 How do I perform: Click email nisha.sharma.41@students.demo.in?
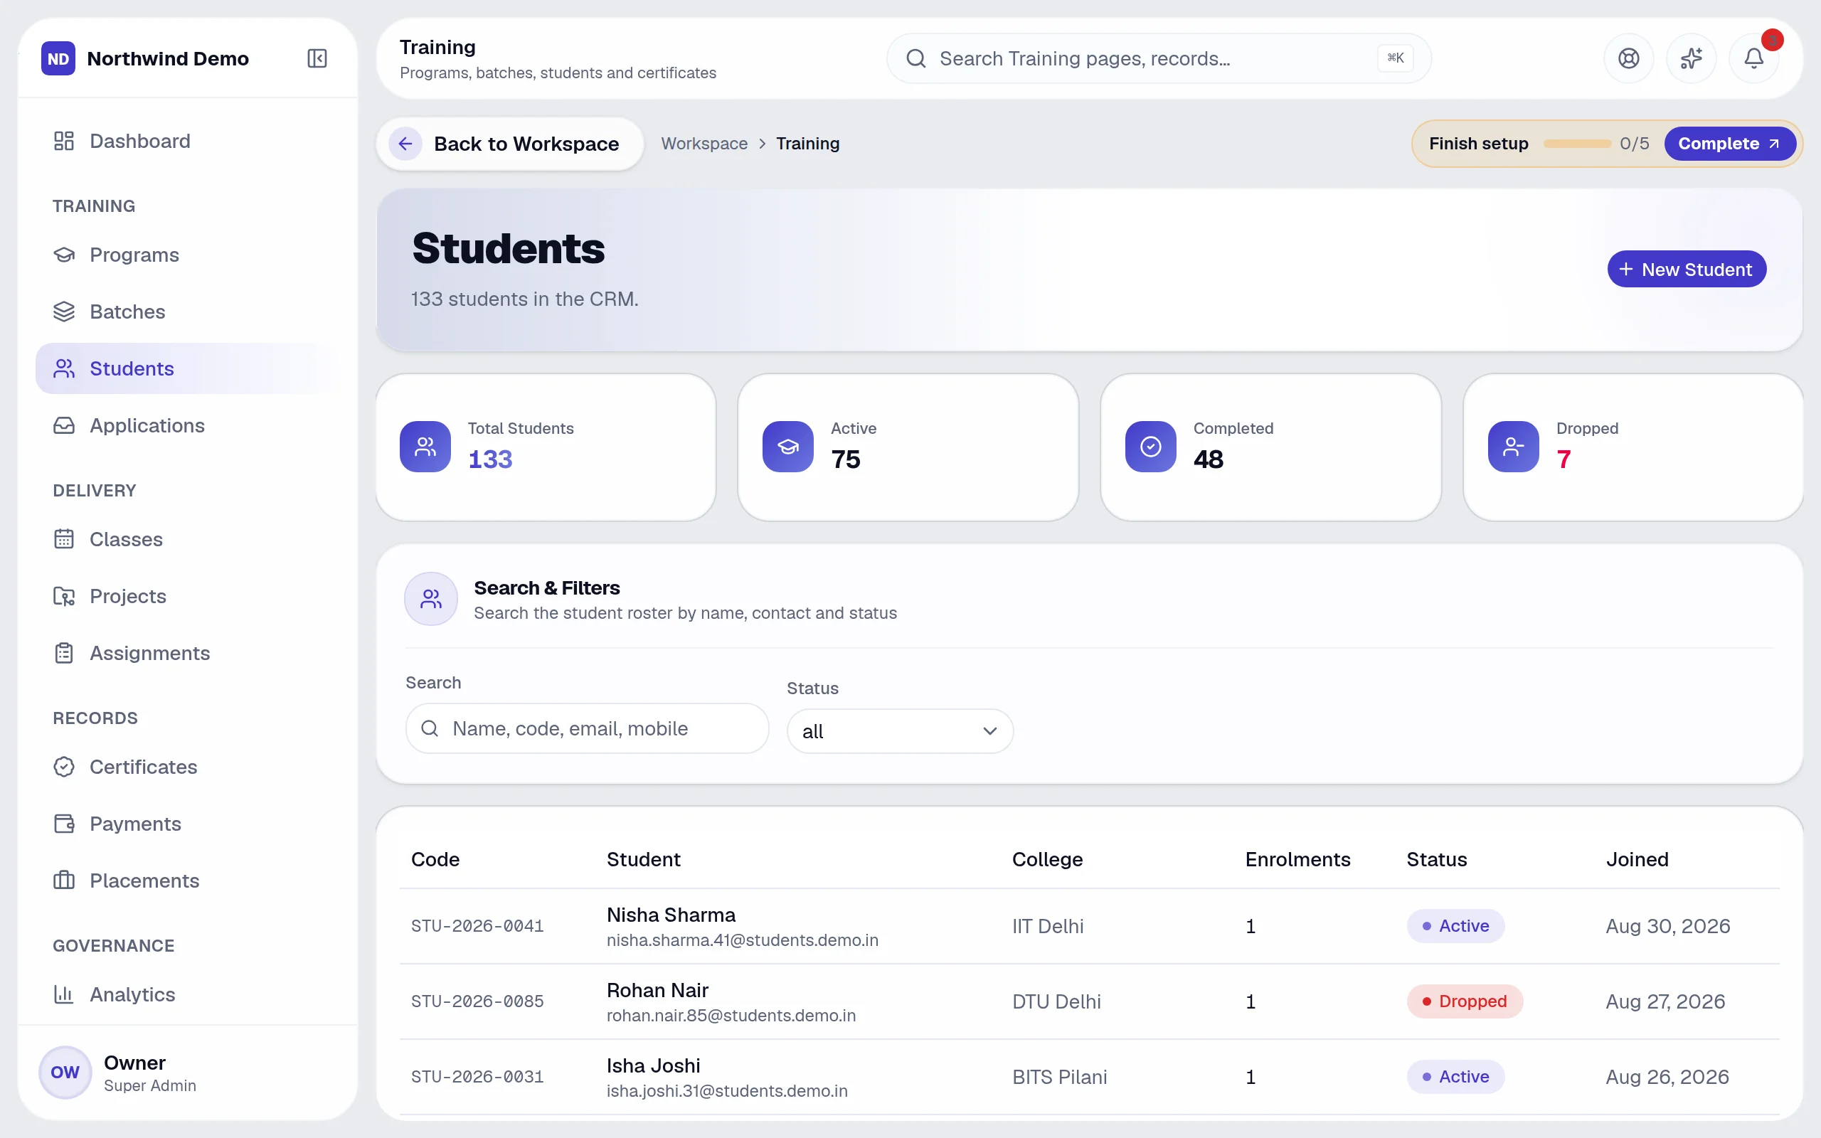pos(742,940)
